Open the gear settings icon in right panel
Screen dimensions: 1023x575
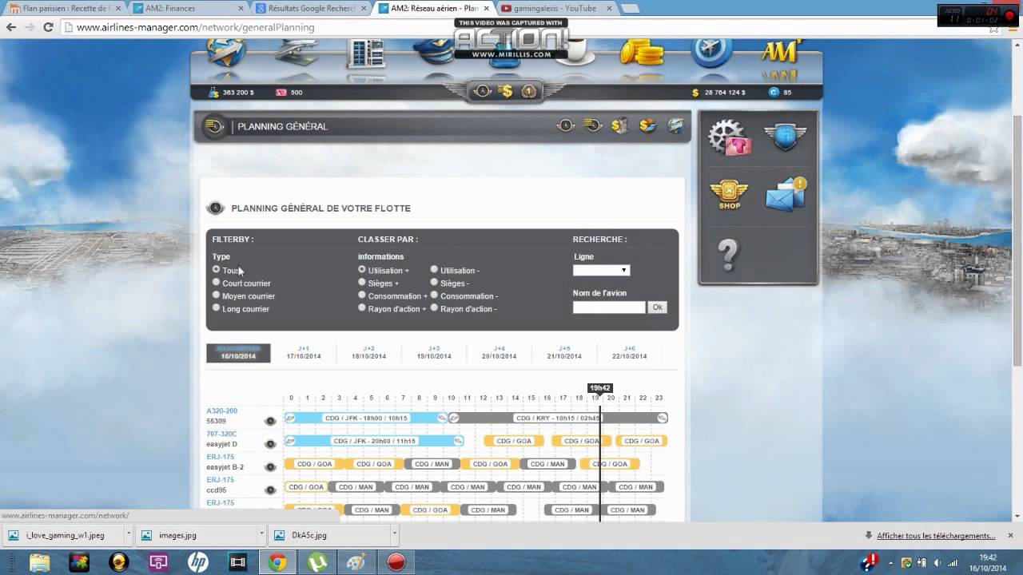coord(728,137)
